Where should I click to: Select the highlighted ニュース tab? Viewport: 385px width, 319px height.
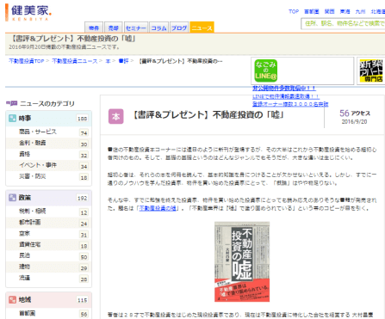point(202,28)
